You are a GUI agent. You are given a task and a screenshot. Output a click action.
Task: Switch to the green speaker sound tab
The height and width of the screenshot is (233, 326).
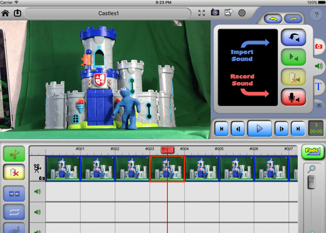tap(319, 66)
